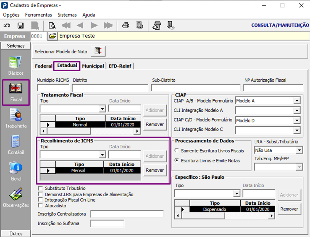Click Remover in Específico São Paulo

pos(289,209)
